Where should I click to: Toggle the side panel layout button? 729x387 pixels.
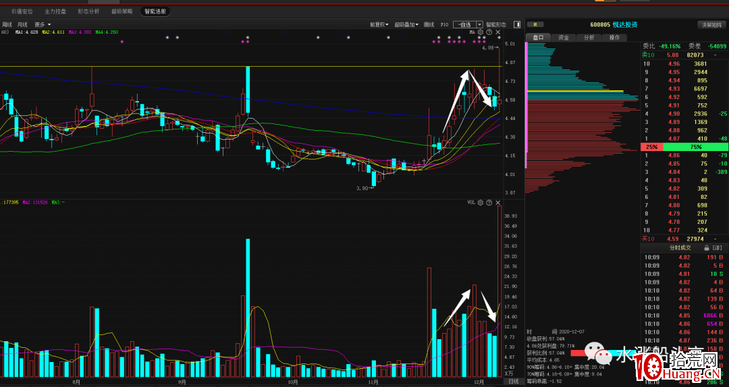click(x=516, y=24)
